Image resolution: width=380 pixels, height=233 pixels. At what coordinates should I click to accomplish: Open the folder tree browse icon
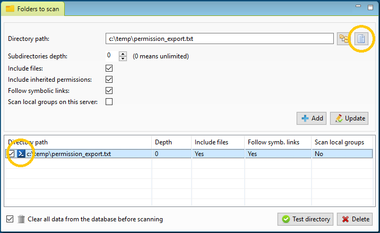343,39
